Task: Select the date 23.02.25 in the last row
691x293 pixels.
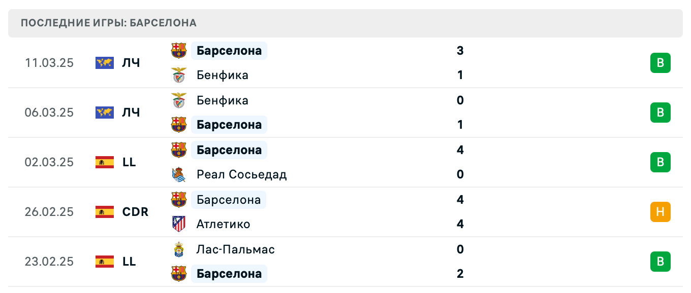Action: pyautogui.click(x=49, y=262)
